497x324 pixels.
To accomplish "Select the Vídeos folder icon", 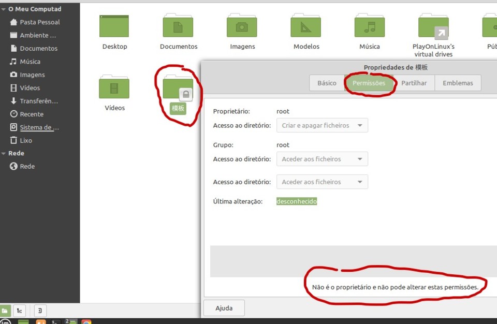I will click(114, 88).
